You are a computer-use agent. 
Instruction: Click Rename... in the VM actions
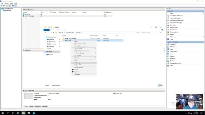tap(173, 58)
